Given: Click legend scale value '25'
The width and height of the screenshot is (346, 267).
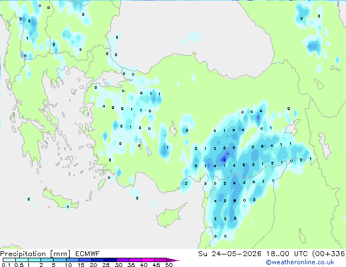Looking at the screenshot, I should [106, 265].
